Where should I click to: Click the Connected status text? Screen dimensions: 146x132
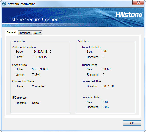(x=39, y=86)
